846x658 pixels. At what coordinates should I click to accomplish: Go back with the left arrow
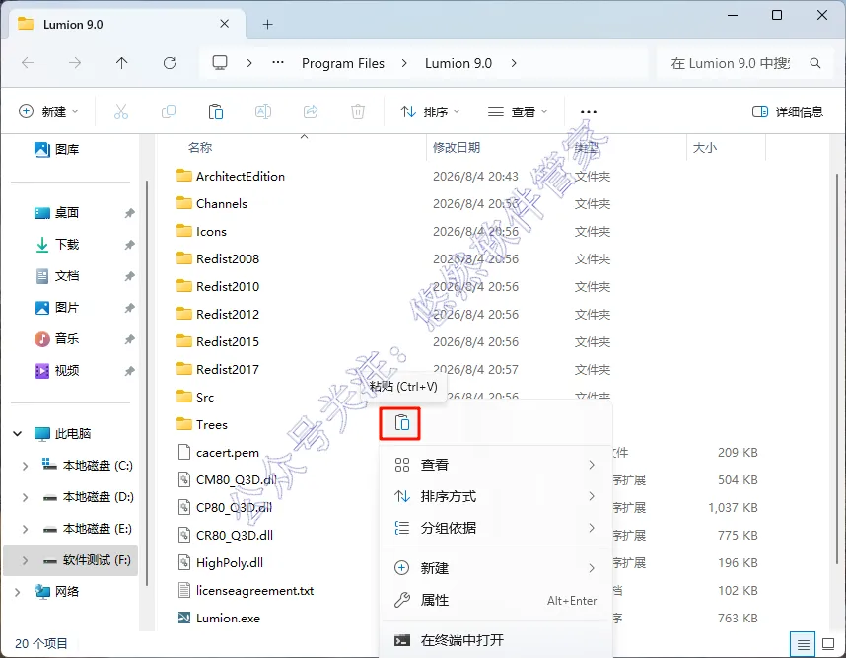28,63
